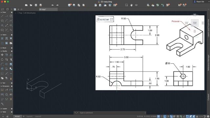Select the Array tool in Modify panel

[x=11, y=64]
